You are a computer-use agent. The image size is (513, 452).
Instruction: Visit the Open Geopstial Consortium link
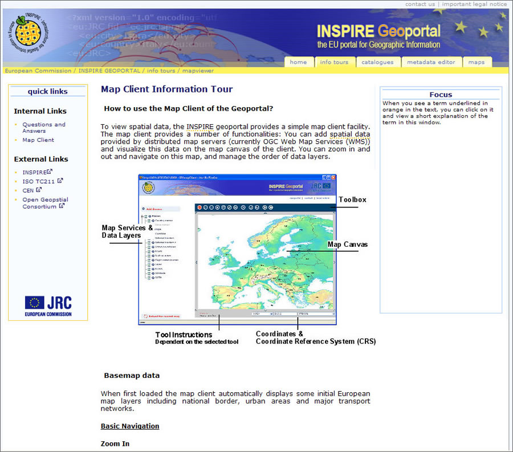pyautogui.click(x=45, y=203)
